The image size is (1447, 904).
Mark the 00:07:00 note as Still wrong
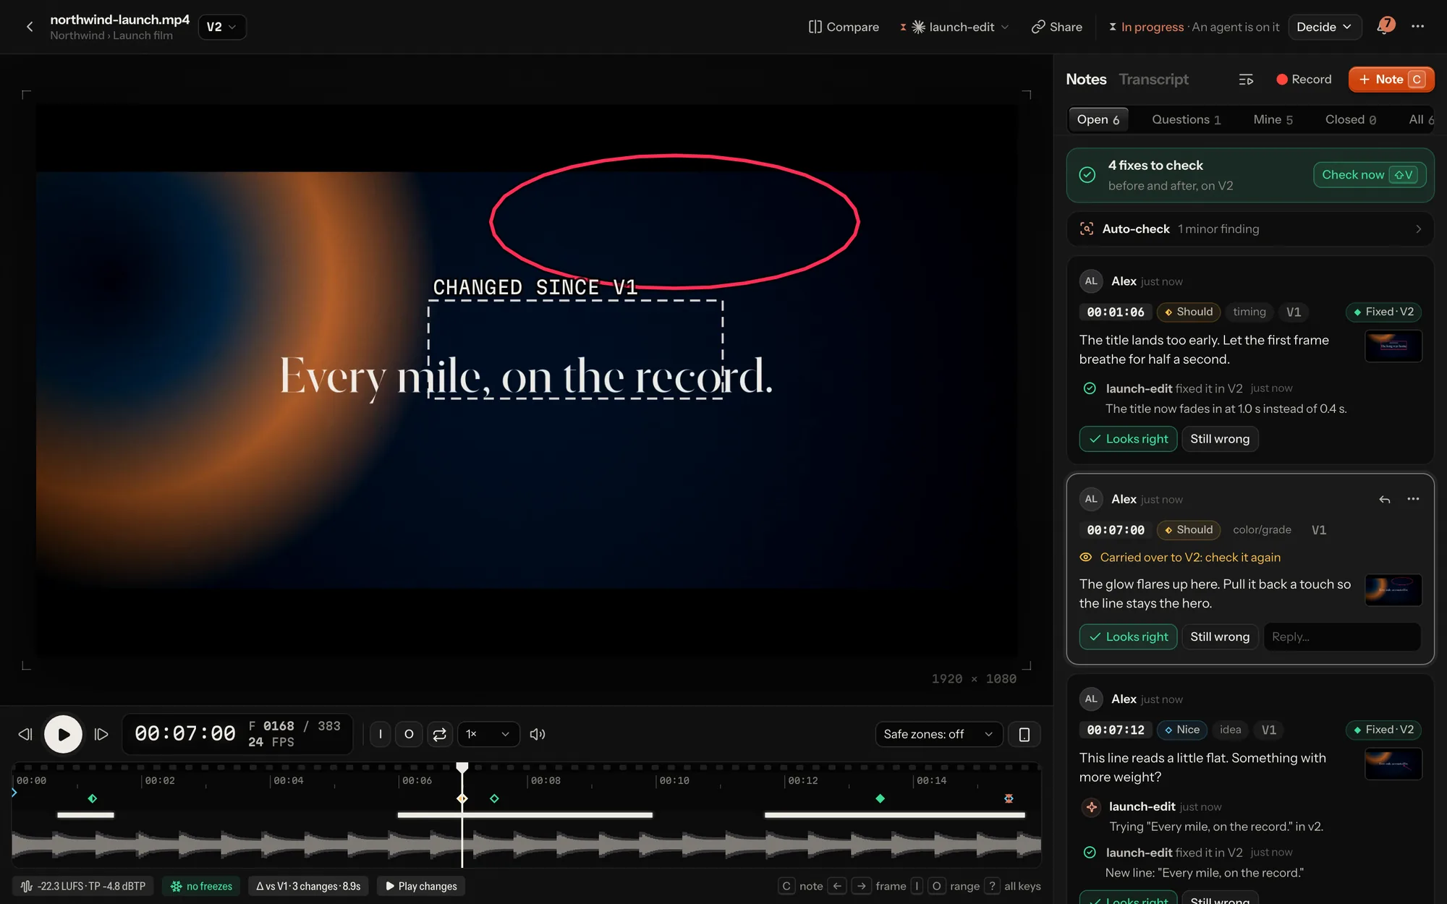tap(1220, 637)
